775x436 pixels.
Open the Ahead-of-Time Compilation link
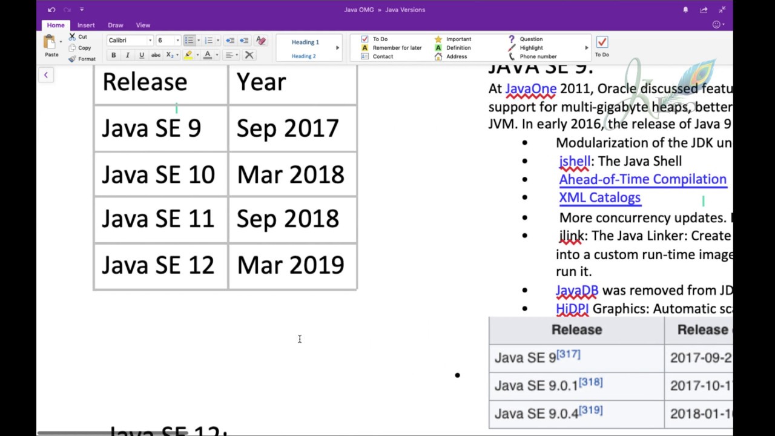pos(642,179)
